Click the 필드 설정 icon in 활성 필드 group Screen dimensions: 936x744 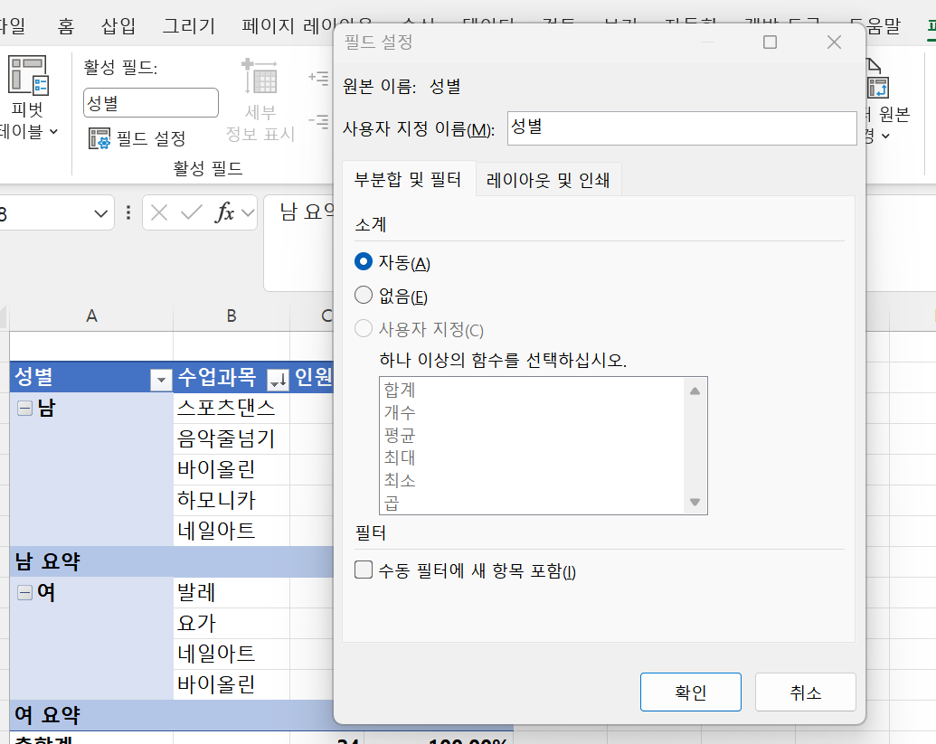(x=99, y=139)
